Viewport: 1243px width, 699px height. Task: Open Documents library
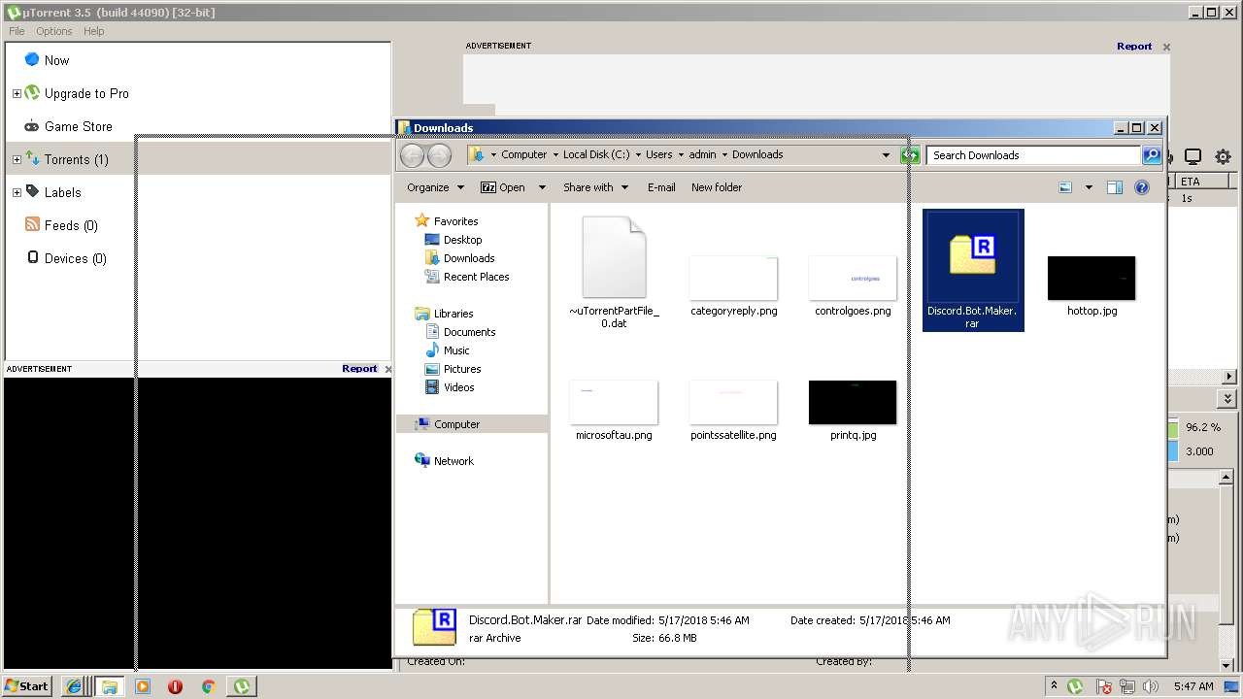tap(461, 332)
